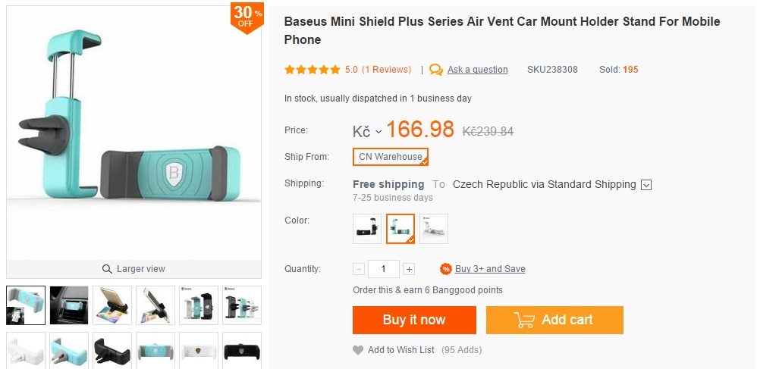View thumbnail of holder mounted in car vent

pos(69,305)
